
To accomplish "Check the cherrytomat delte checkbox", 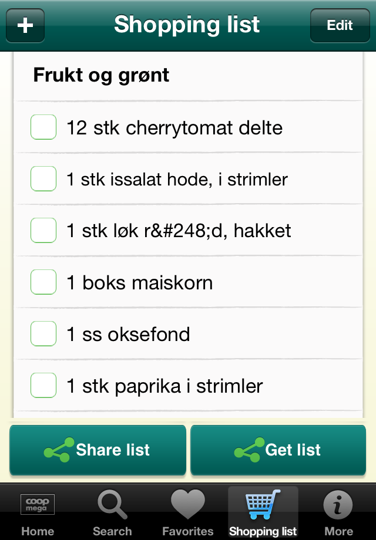I will [x=43, y=127].
